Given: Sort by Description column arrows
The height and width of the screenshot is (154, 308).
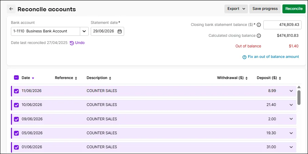Looking at the screenshot, I should coord(110,78).
